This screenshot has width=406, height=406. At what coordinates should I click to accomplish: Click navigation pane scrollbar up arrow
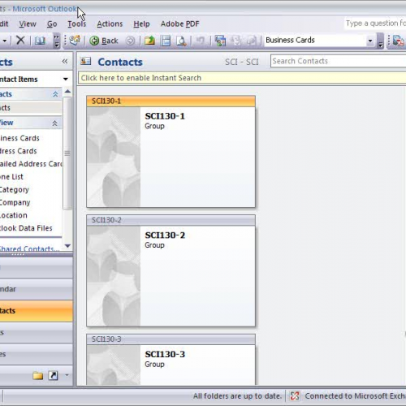[x=67, y=92]
